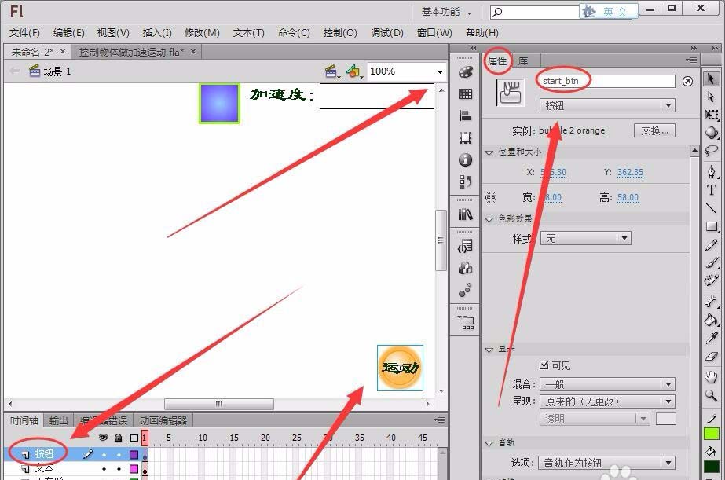The image size is (725, 480).
Task: Open the Align panel icon
Action: coord(465,115)
